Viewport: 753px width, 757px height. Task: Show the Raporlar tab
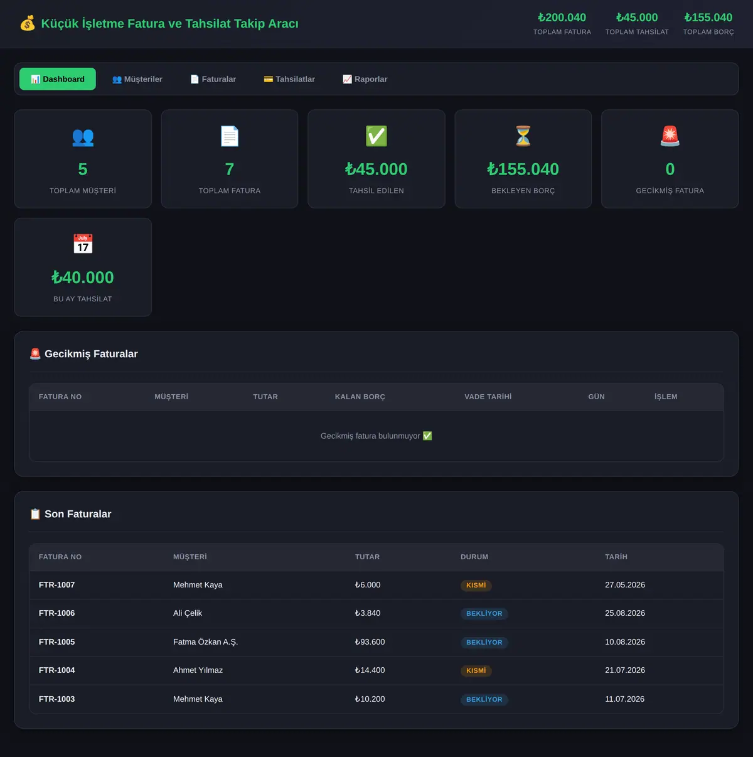(x=365, y=79)
